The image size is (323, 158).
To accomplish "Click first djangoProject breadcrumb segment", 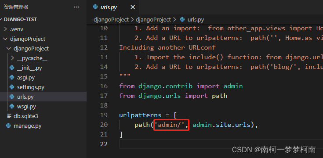I will (111, 20).
